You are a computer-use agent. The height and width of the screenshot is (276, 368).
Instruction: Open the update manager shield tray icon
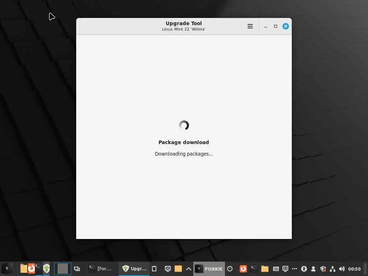(x=323, y=269)
